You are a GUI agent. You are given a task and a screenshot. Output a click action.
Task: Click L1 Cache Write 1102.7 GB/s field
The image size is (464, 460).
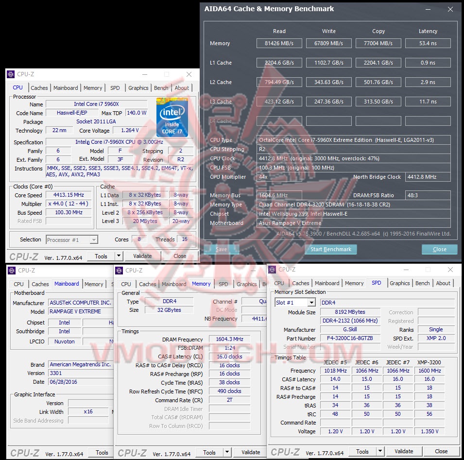point(329,63)
